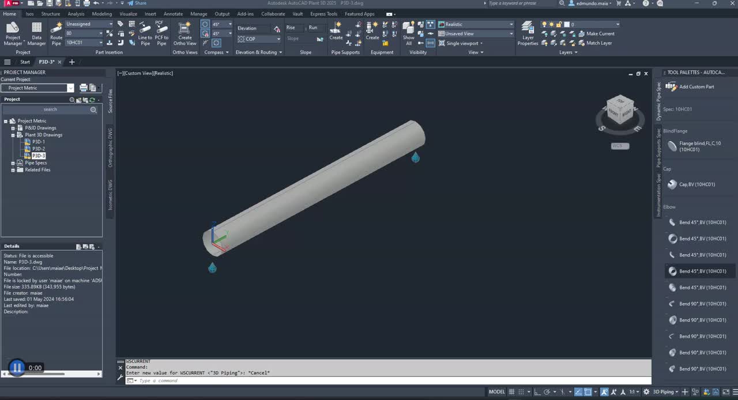Image resolution: width=738 pixels, height=400 pixels.
Task: Toggle the grid display in status bar
Action: (x=511, y=392)
